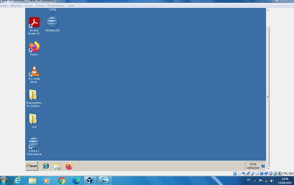Viewport: 294px width, 185px height.
Task: Launch Microsoft Edge from host taskbar
Action: 76,181
